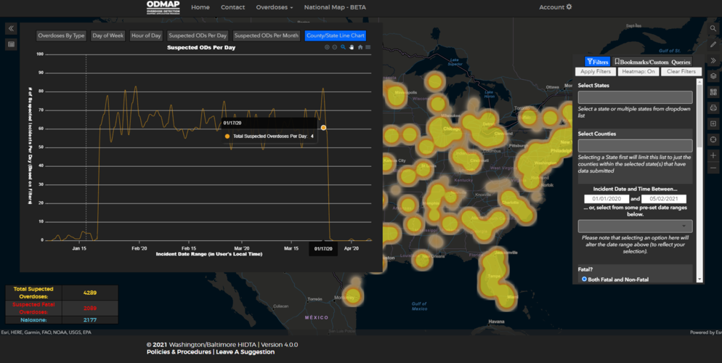
Task: Zoom the map in with plus button
Action: pos(713,155)
